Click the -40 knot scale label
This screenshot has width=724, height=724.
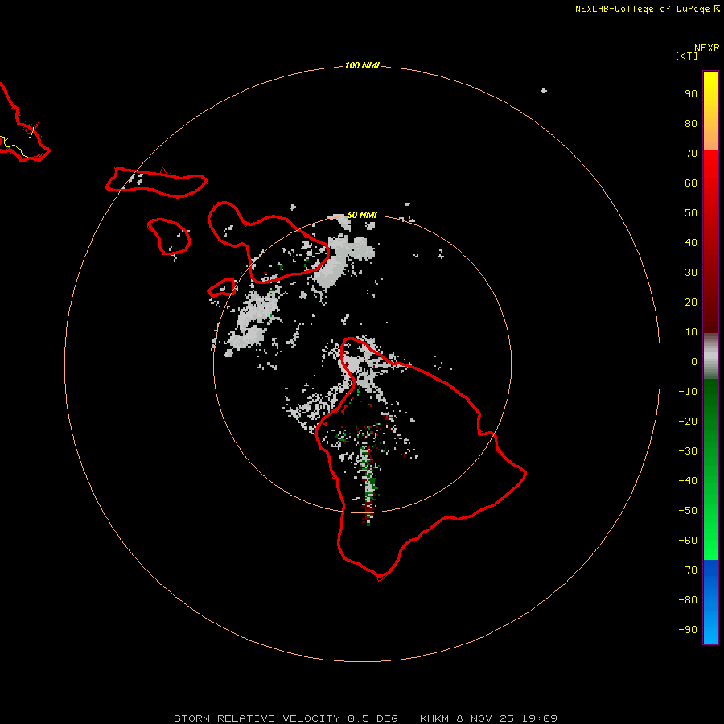pos(688,481)
